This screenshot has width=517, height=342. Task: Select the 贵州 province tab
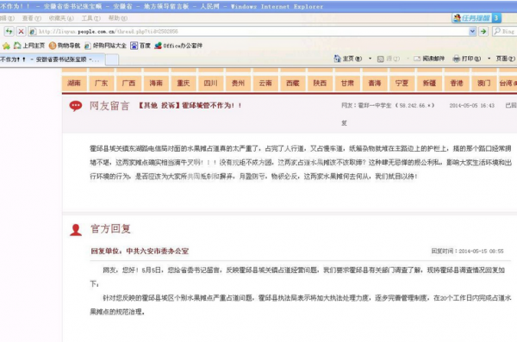pyautogui.click(x=239, y=83)
